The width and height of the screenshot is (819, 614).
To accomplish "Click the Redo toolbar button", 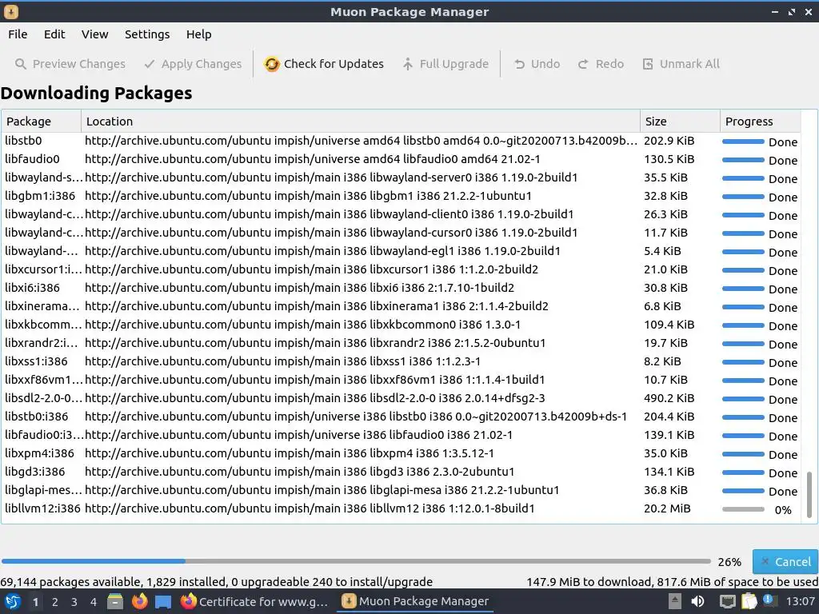I will tap(601, 64).
